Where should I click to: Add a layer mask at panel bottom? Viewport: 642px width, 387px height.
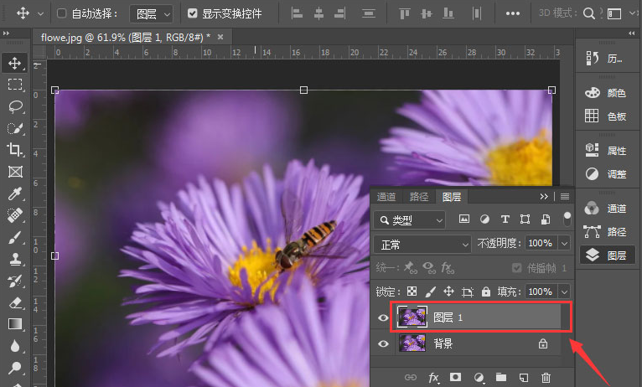(x=455, y=377)
